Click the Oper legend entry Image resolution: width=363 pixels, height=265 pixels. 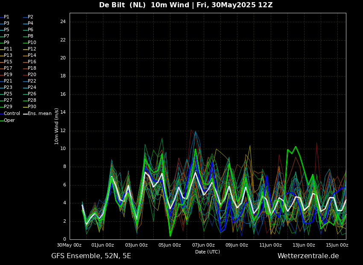point(9,121)
